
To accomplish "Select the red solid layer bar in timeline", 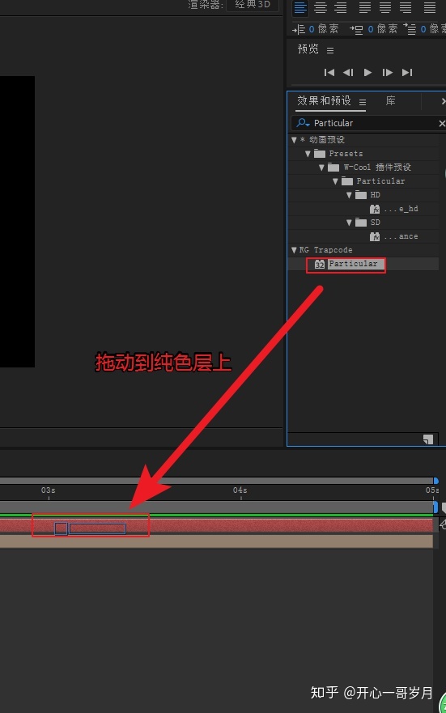I will (216, 526).
